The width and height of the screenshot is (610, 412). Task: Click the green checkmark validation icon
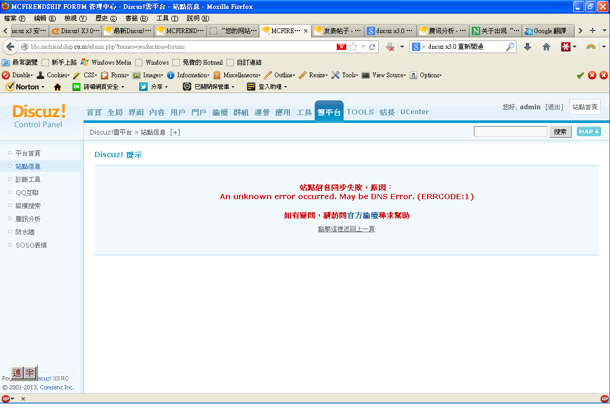point(581,75)
